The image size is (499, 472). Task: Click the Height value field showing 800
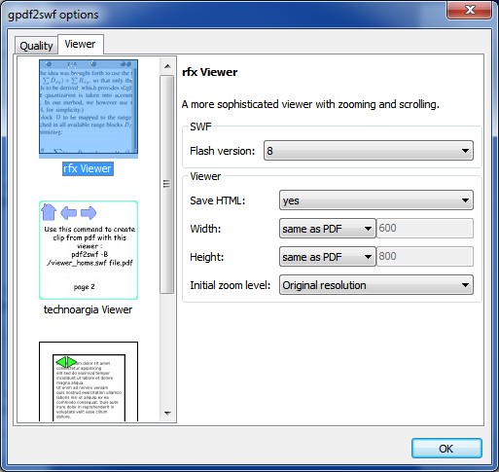(425, 256)
